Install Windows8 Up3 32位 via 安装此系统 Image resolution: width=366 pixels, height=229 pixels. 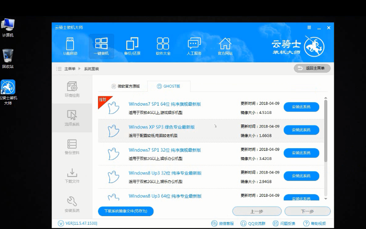tap(301, 176)
